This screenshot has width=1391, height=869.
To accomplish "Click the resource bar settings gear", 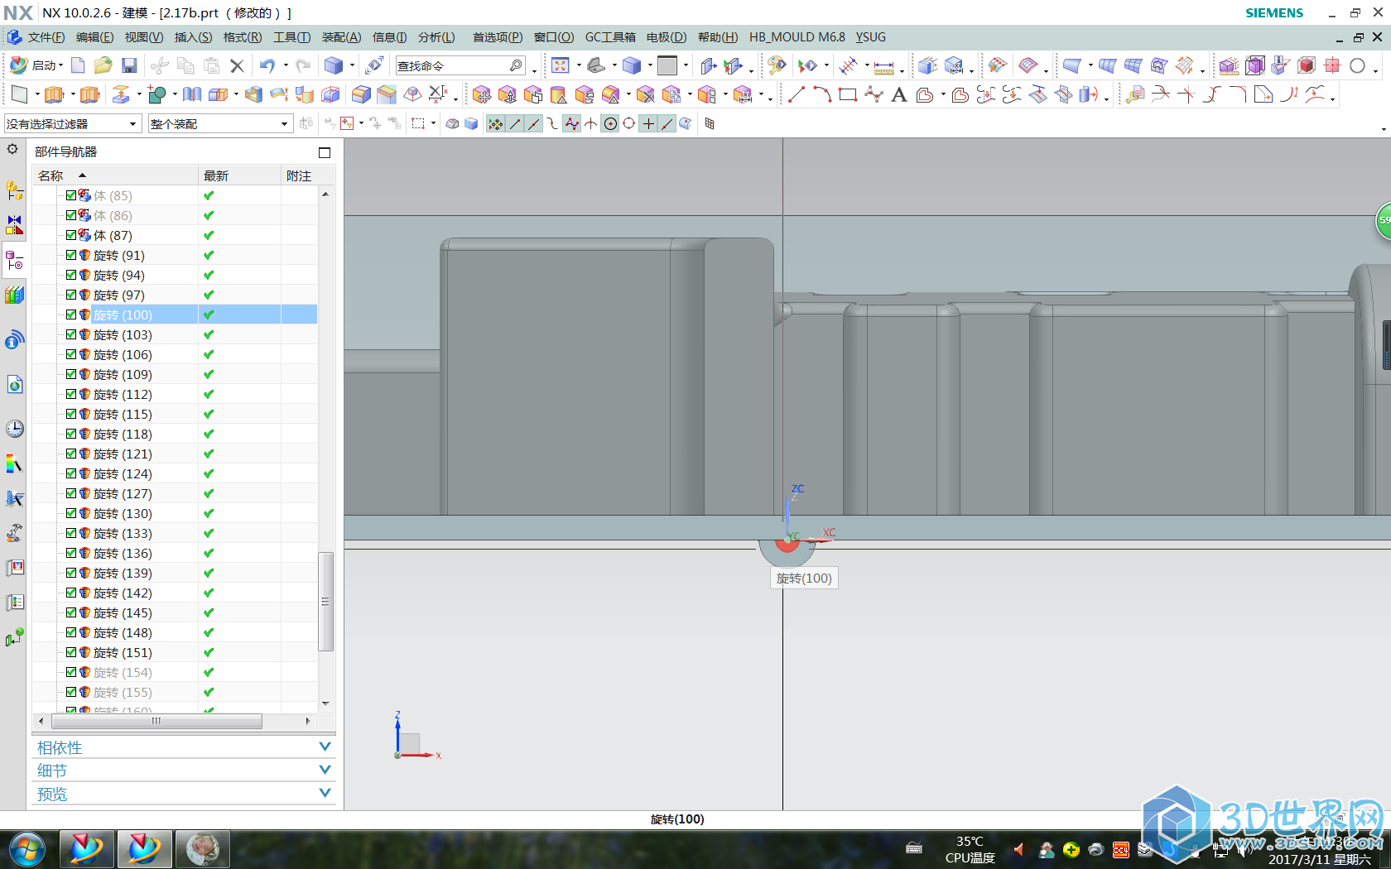I will coord(12,150).
